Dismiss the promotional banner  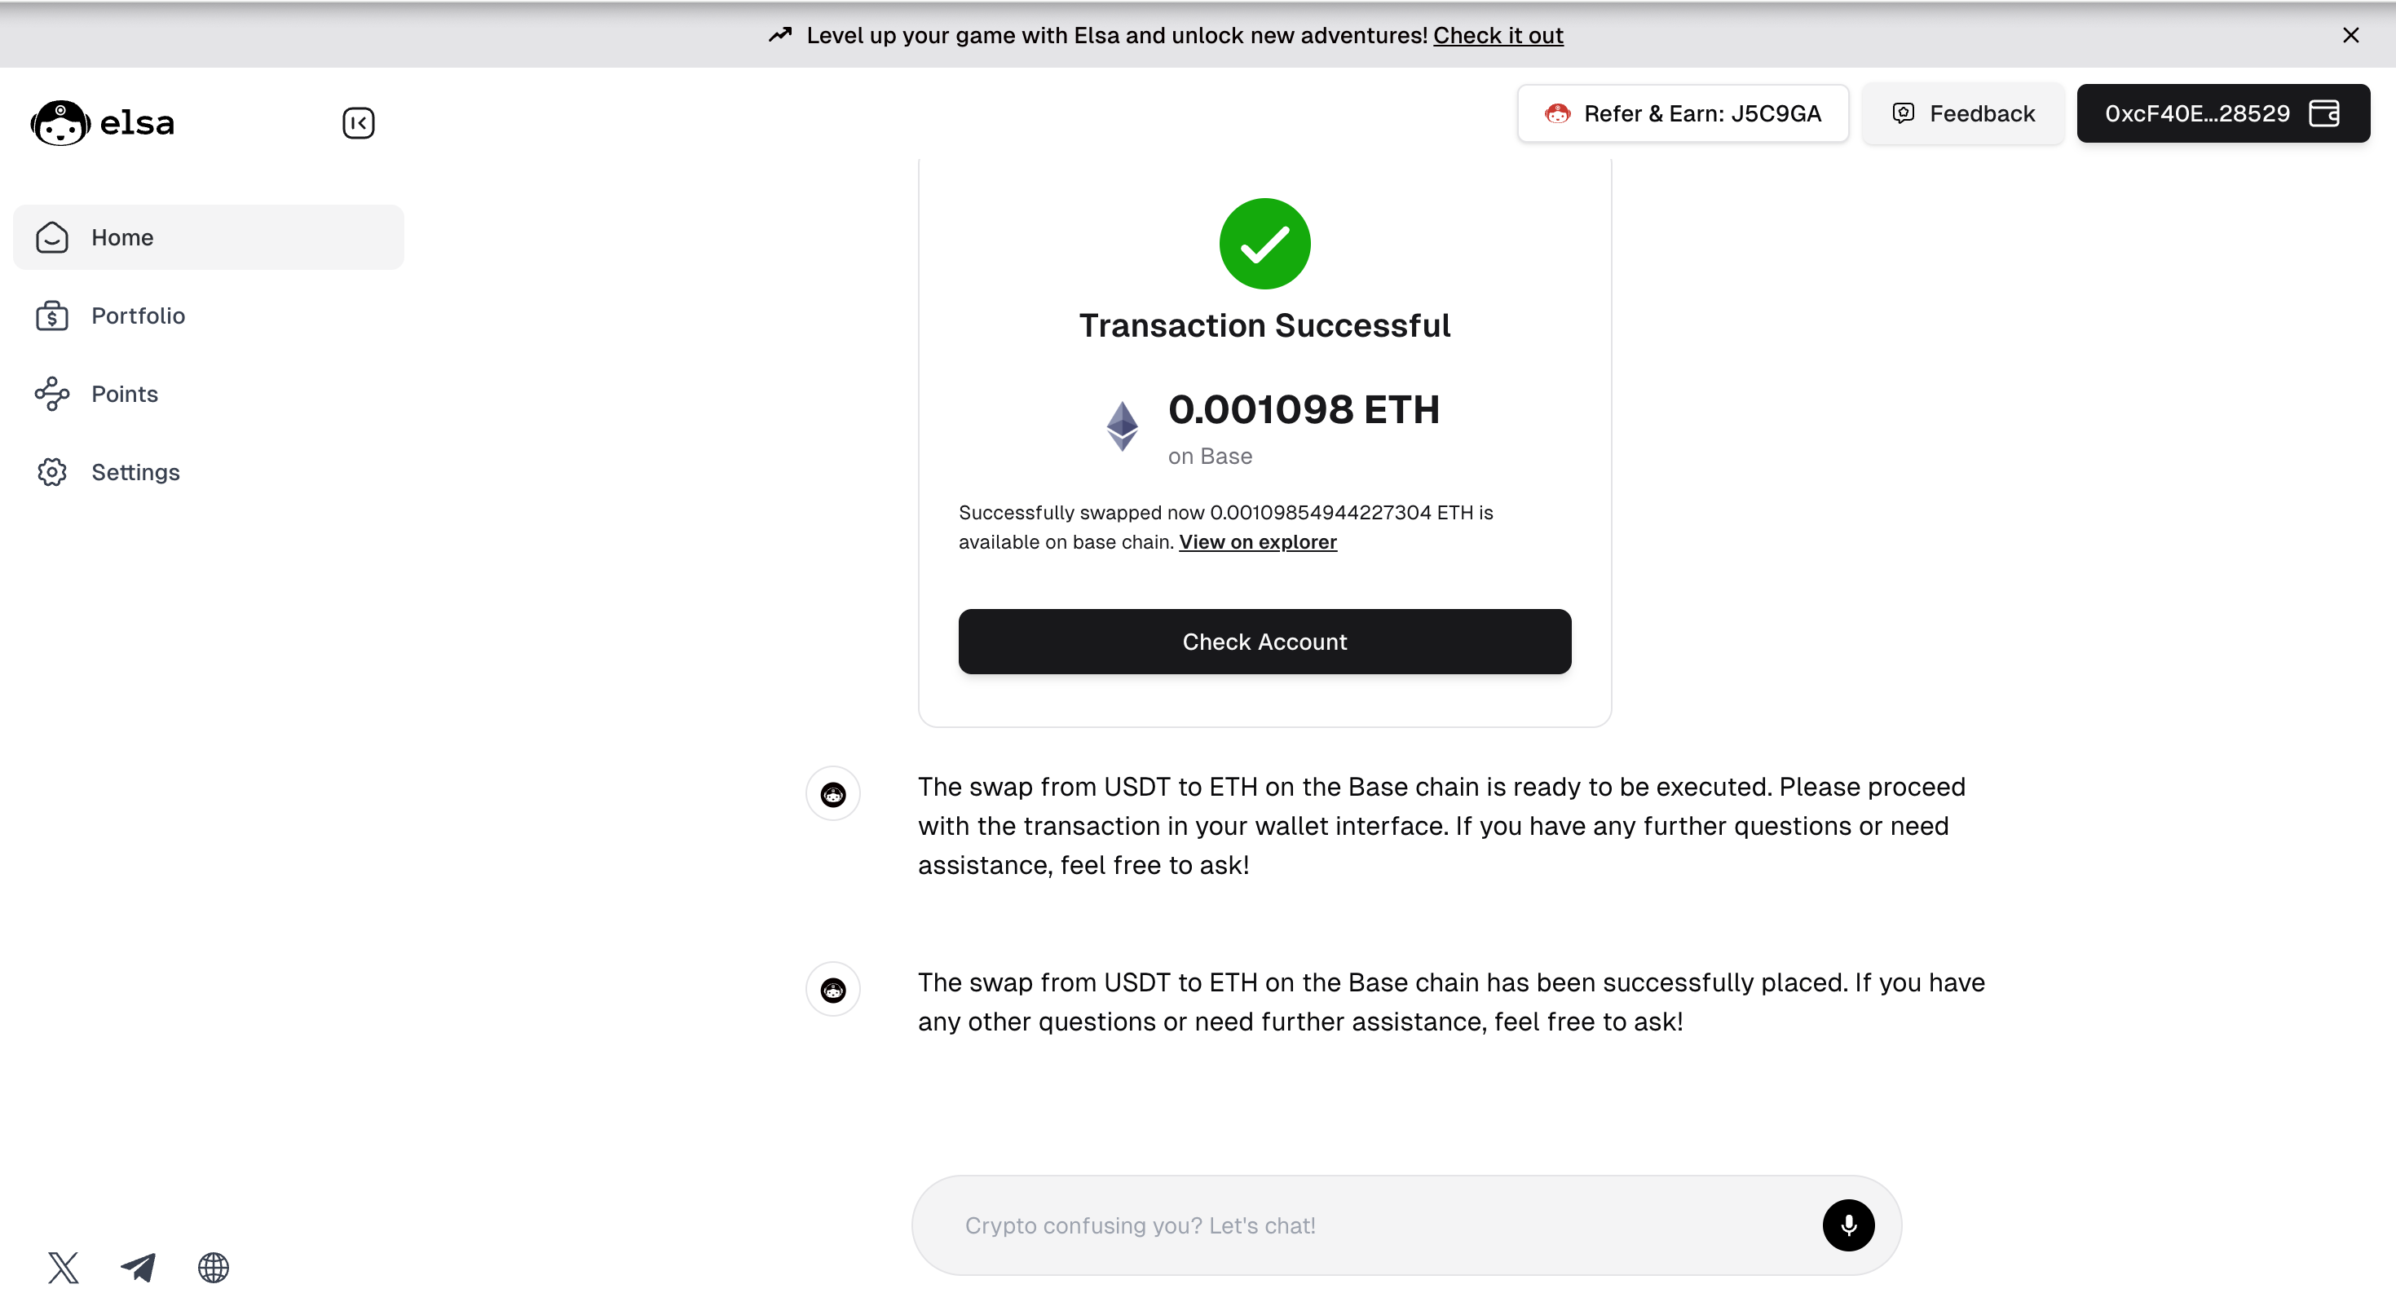point(2350,35)
